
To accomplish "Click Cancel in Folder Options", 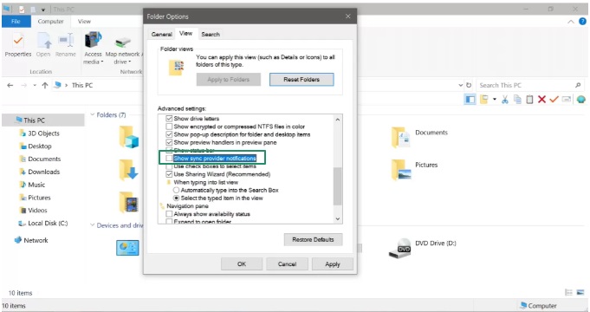I will coord(287,263).
